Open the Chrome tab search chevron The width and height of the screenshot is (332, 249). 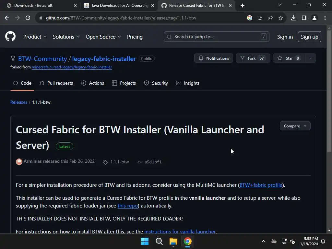280,5
